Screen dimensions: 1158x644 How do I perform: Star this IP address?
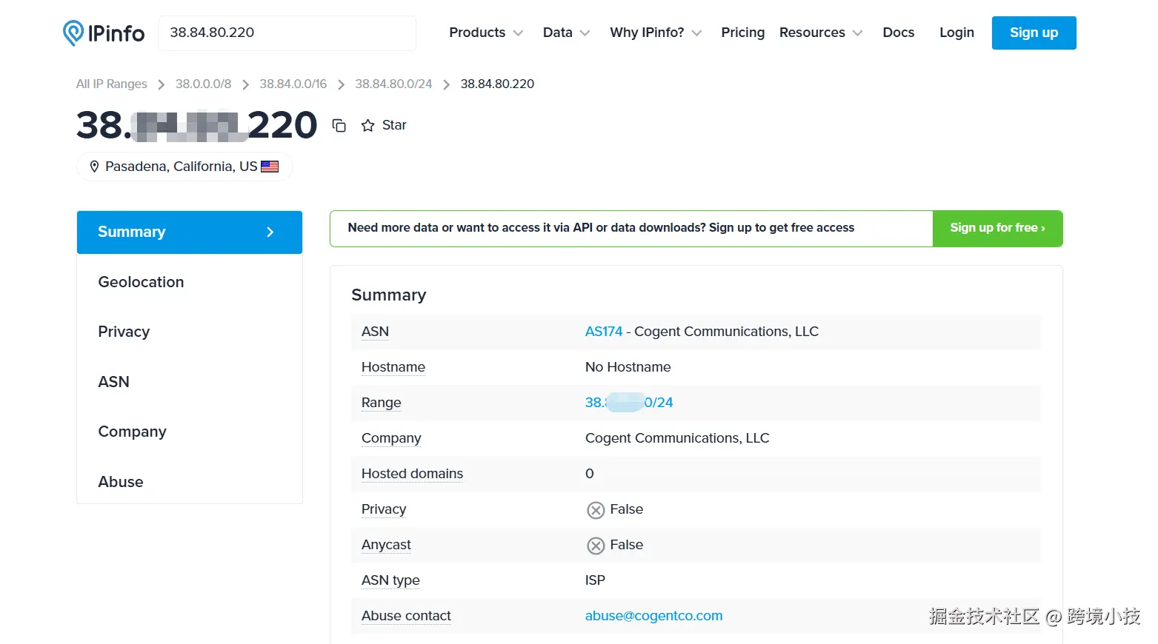(x=368, y=126)
